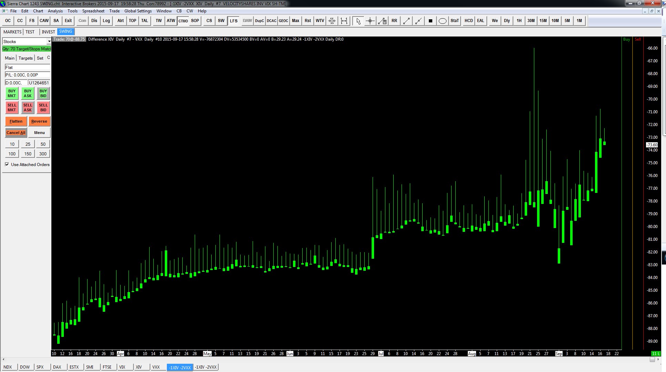Image resolution: width=666 pixels, height=372 pixels.
Task: Toggle the Log scale button
Action: 106,21
